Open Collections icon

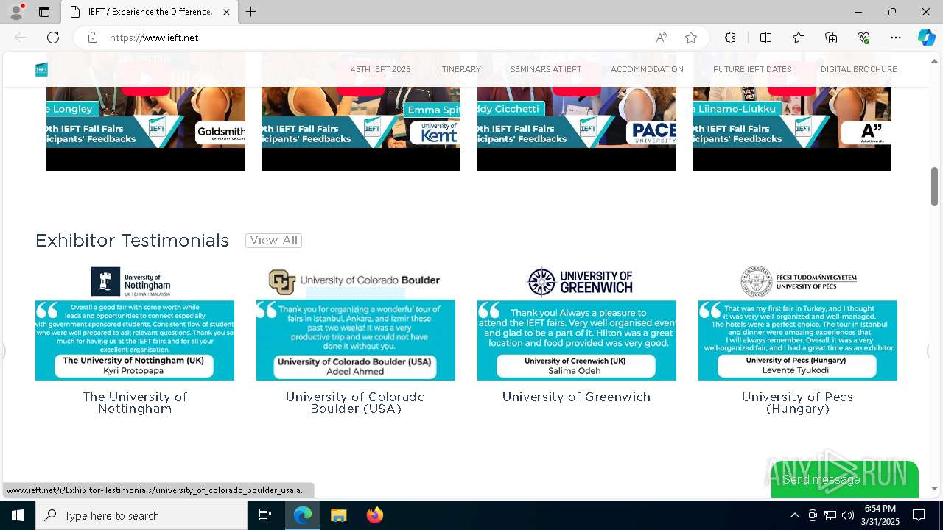[x=831, y=38]
